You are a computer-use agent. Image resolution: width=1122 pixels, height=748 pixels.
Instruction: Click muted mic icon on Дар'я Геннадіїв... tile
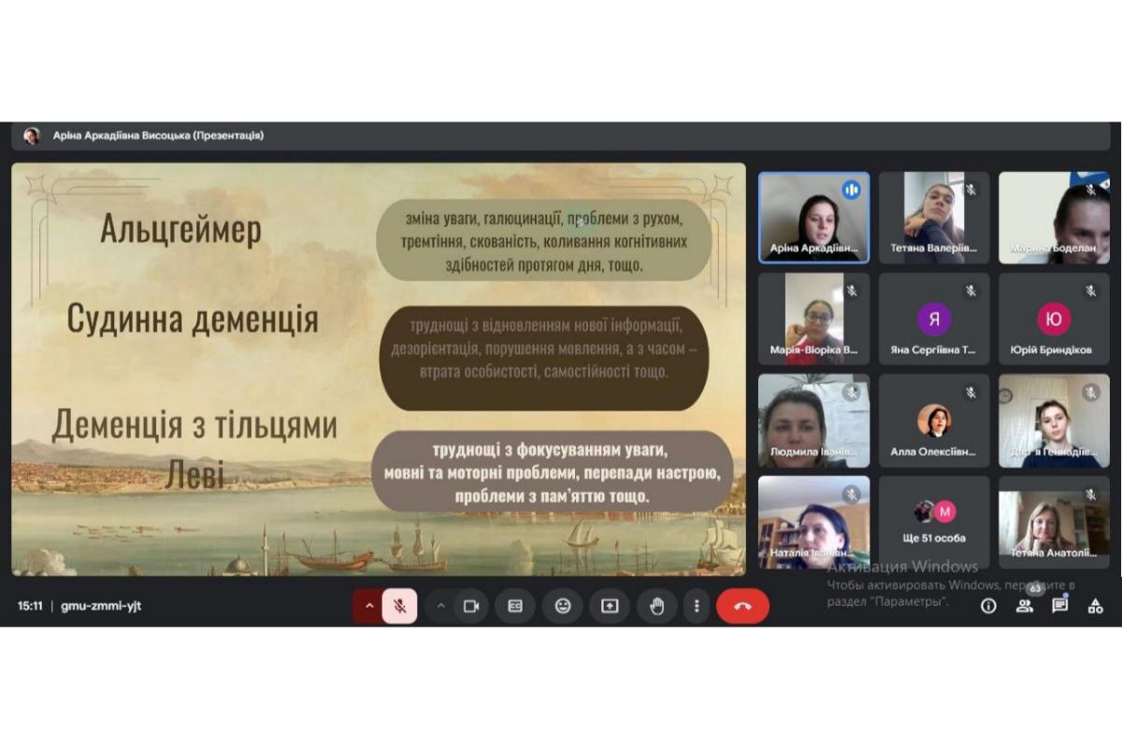[x=1091, y=393]
